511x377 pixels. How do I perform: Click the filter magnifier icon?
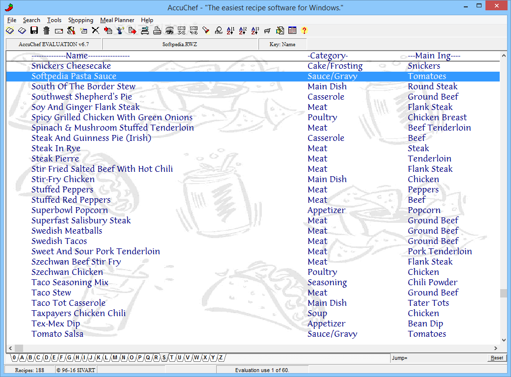[x=219, y=30]
